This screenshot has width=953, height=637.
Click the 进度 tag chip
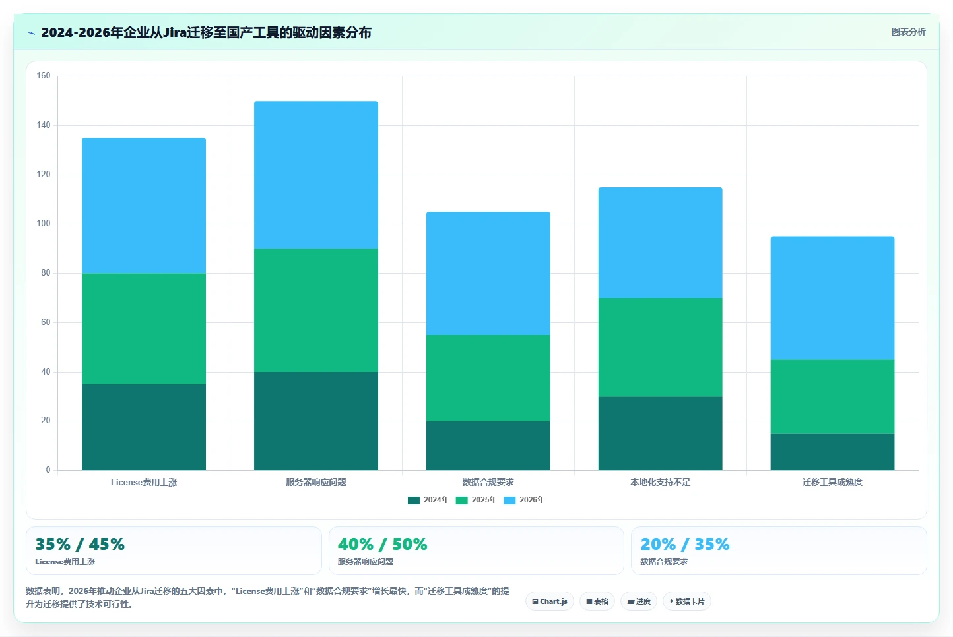click(639, 601)
